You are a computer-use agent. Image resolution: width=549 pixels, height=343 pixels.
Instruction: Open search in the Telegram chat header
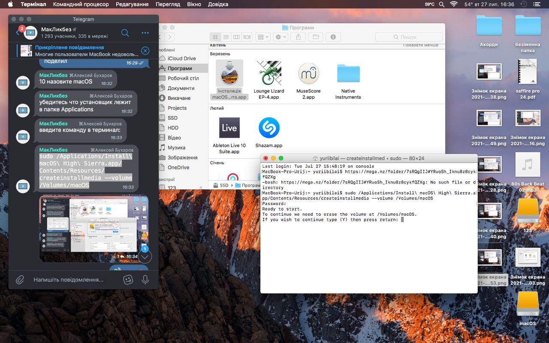tap(125, 33)
